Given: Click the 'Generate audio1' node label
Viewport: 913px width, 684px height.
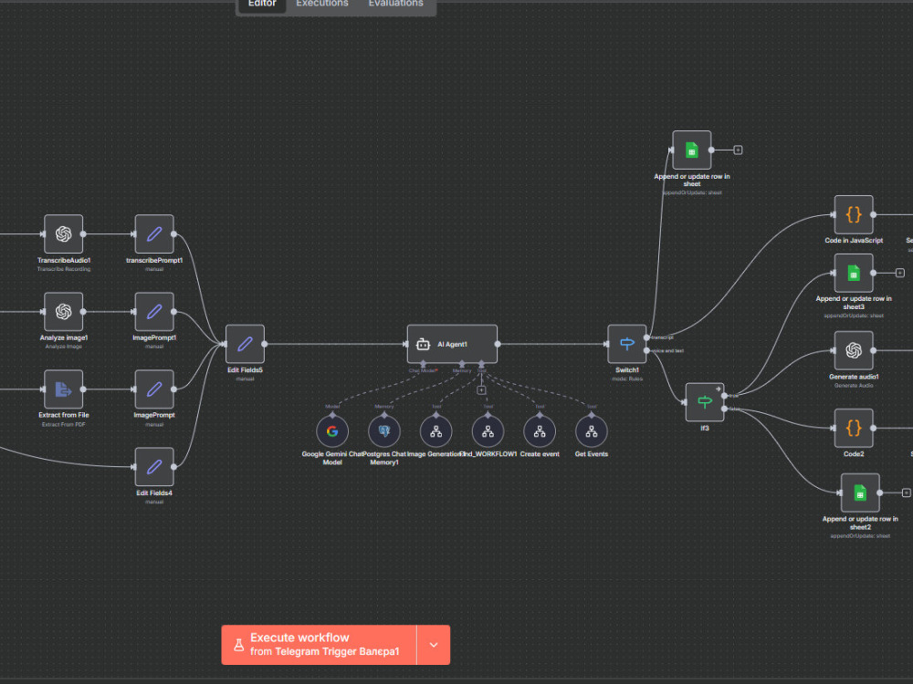Looking at the screenshot, I should click(854, 377).
